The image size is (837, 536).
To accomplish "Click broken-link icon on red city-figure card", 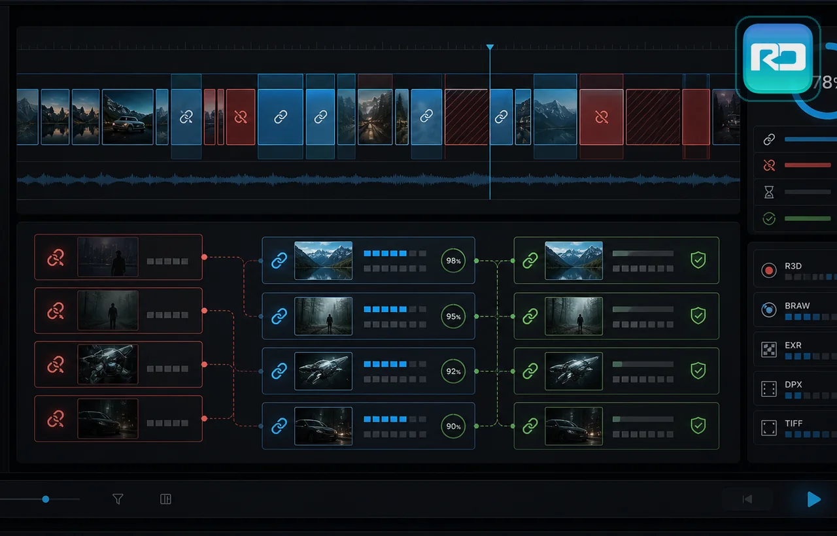I will point(56,258).
